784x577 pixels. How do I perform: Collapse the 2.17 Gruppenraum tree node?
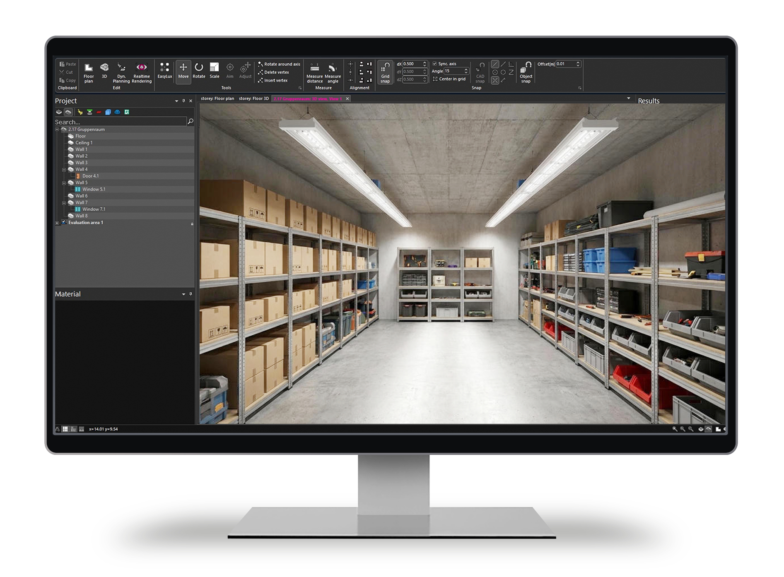click(57, 129)
